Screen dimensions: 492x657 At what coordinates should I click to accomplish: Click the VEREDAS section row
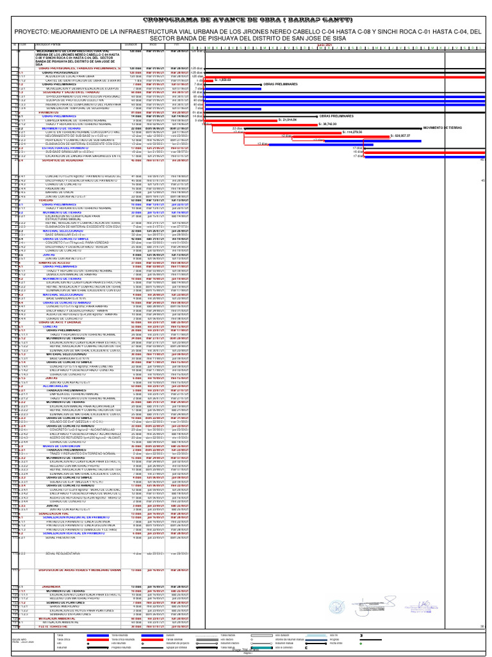click(101, 200)
